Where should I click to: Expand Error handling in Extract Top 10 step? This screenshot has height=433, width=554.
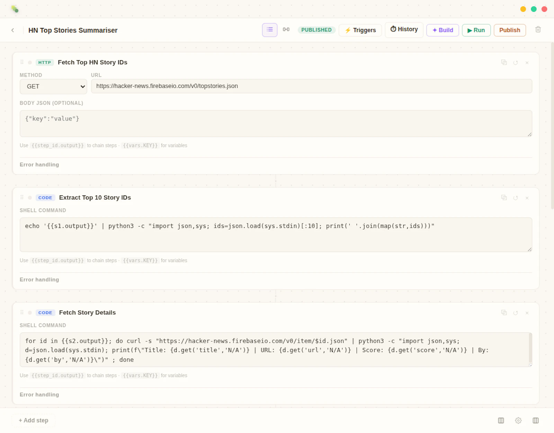click(39, 279)
